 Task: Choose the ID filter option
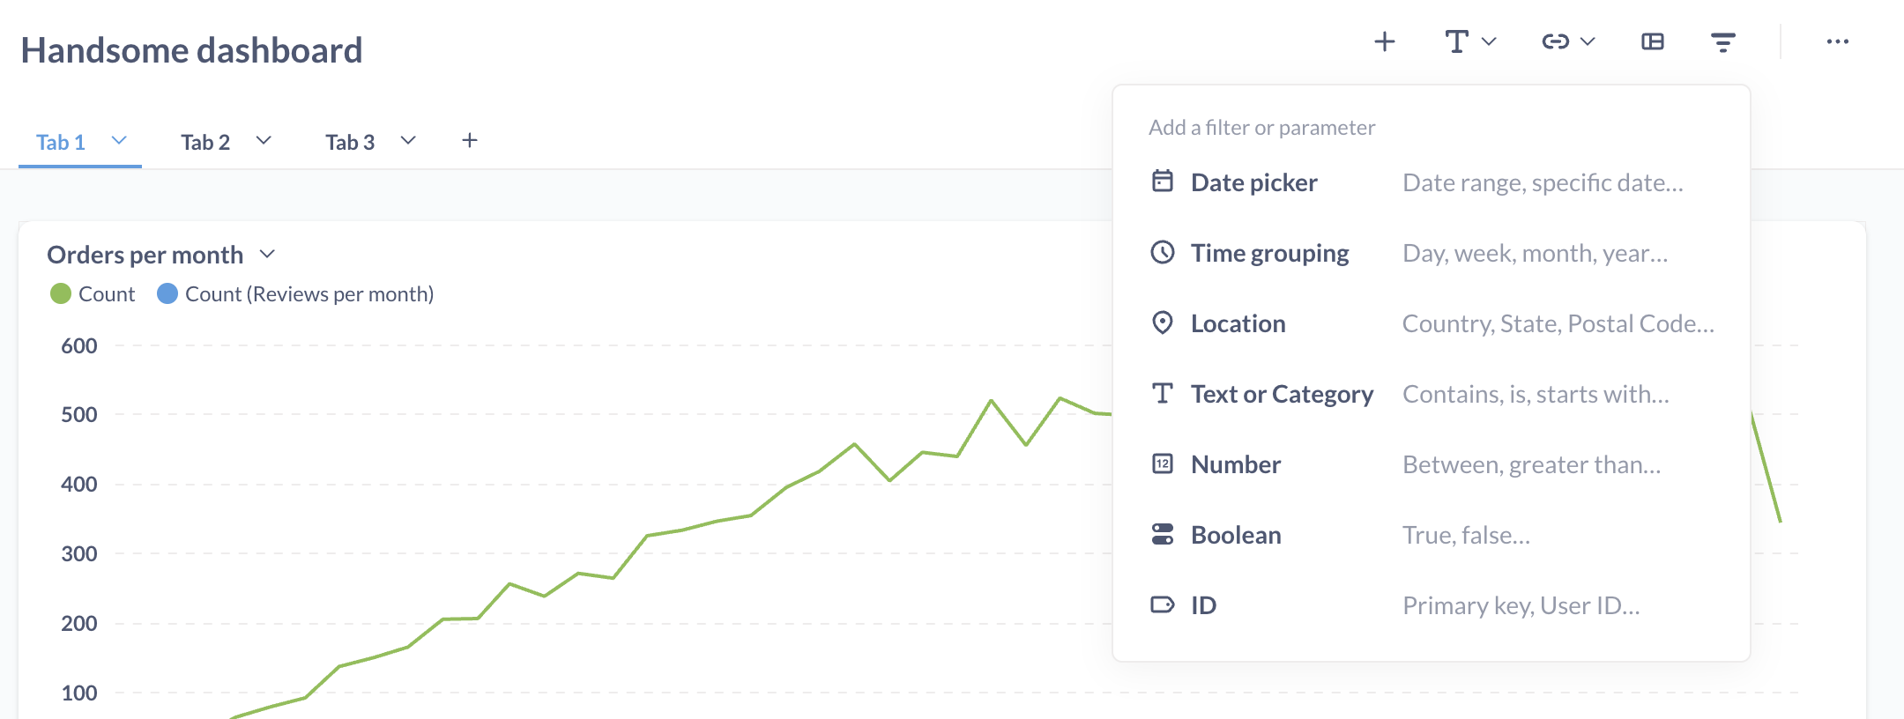click(1203, 605)
